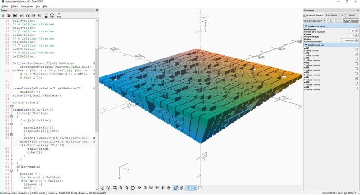Collapse code fold marker at line 36
The height and width of the screenshot is (195, 360).
pyautogui.click(x=11, y=106)
